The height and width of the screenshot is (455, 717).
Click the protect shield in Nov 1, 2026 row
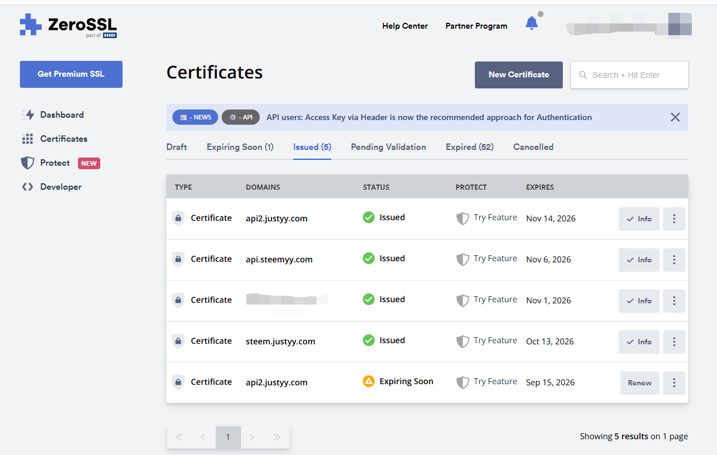coord(463,300)
